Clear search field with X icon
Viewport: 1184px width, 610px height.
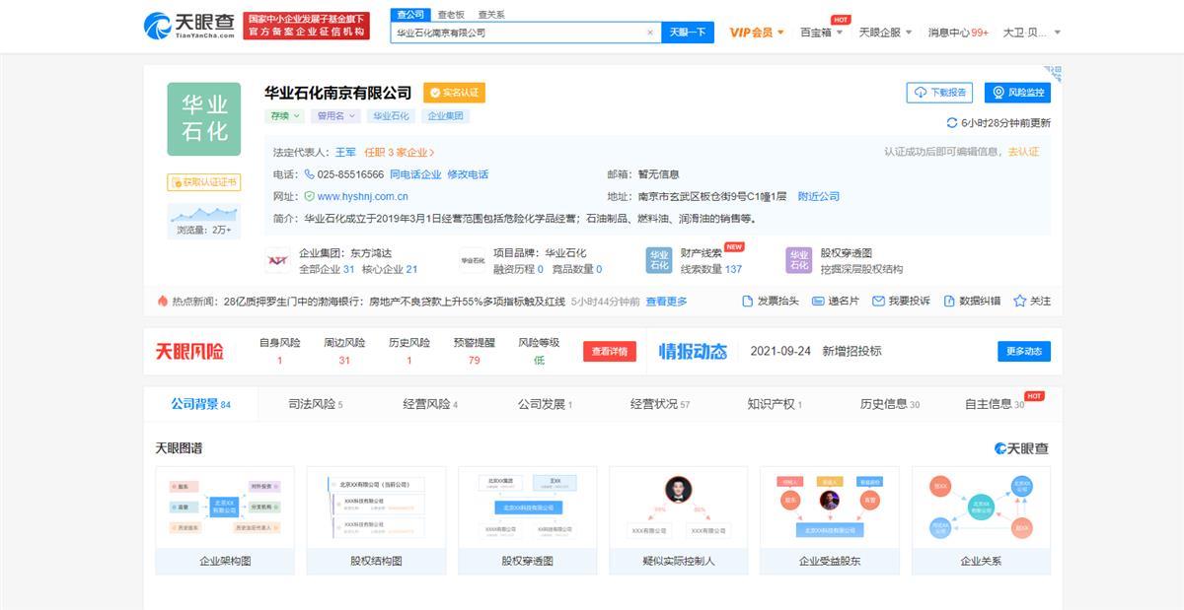click(x=650, y=33)
